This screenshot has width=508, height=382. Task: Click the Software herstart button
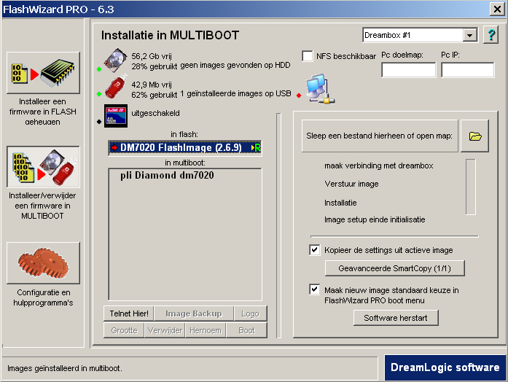(x=396, y=318)
